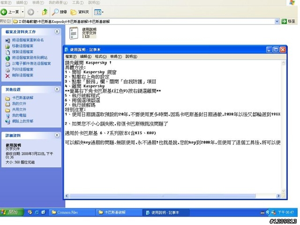Image resolution: width=300 pixels, height=225 pixels.
Task: Click the 移至 Go button
Action: coord(289,22)
